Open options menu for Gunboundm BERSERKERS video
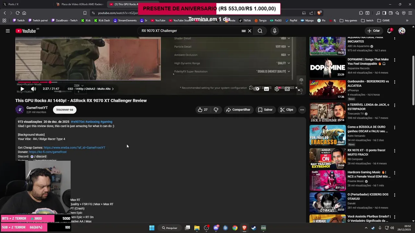 point(395,82)
